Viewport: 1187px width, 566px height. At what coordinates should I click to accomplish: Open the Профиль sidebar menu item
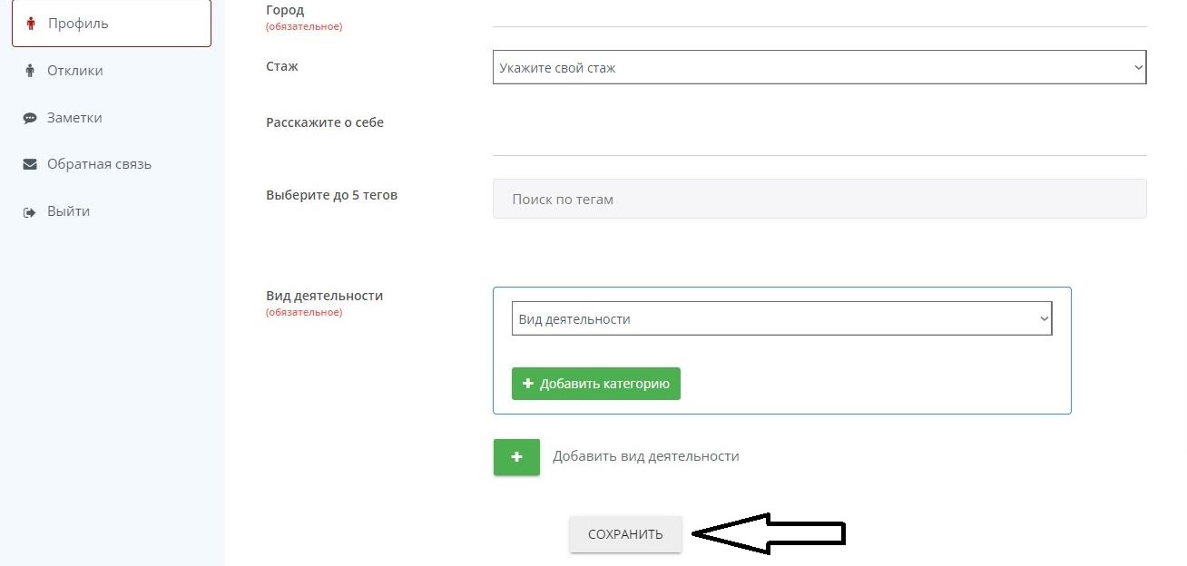pos(78,24)
